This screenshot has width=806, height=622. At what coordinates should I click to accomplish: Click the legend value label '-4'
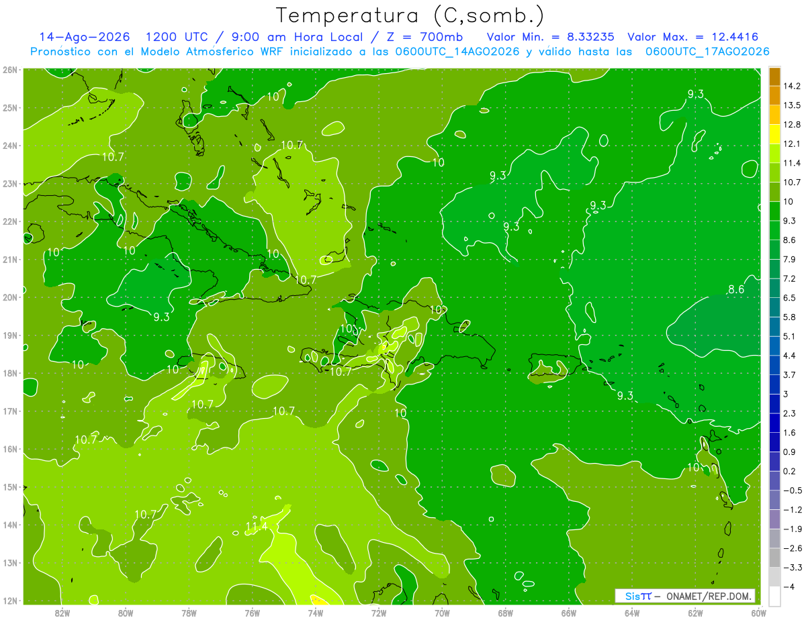[x=790, y=587]
